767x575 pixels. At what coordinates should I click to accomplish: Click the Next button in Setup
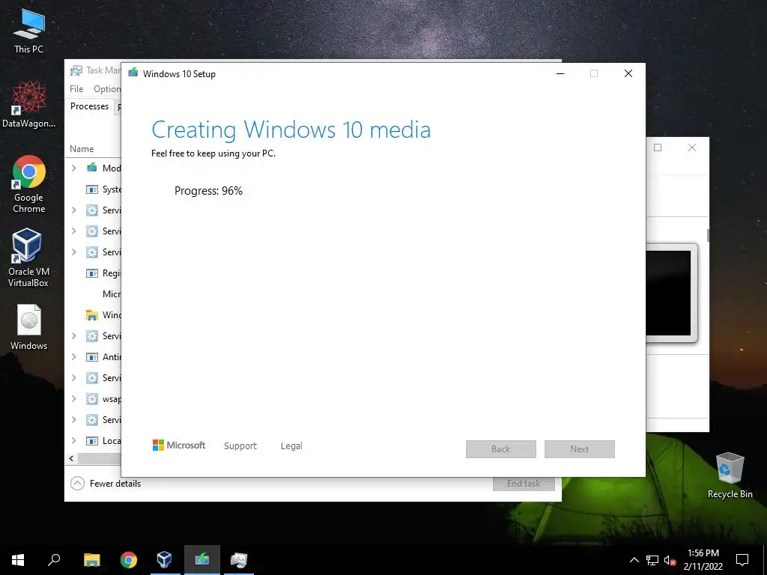coord(579,449)
